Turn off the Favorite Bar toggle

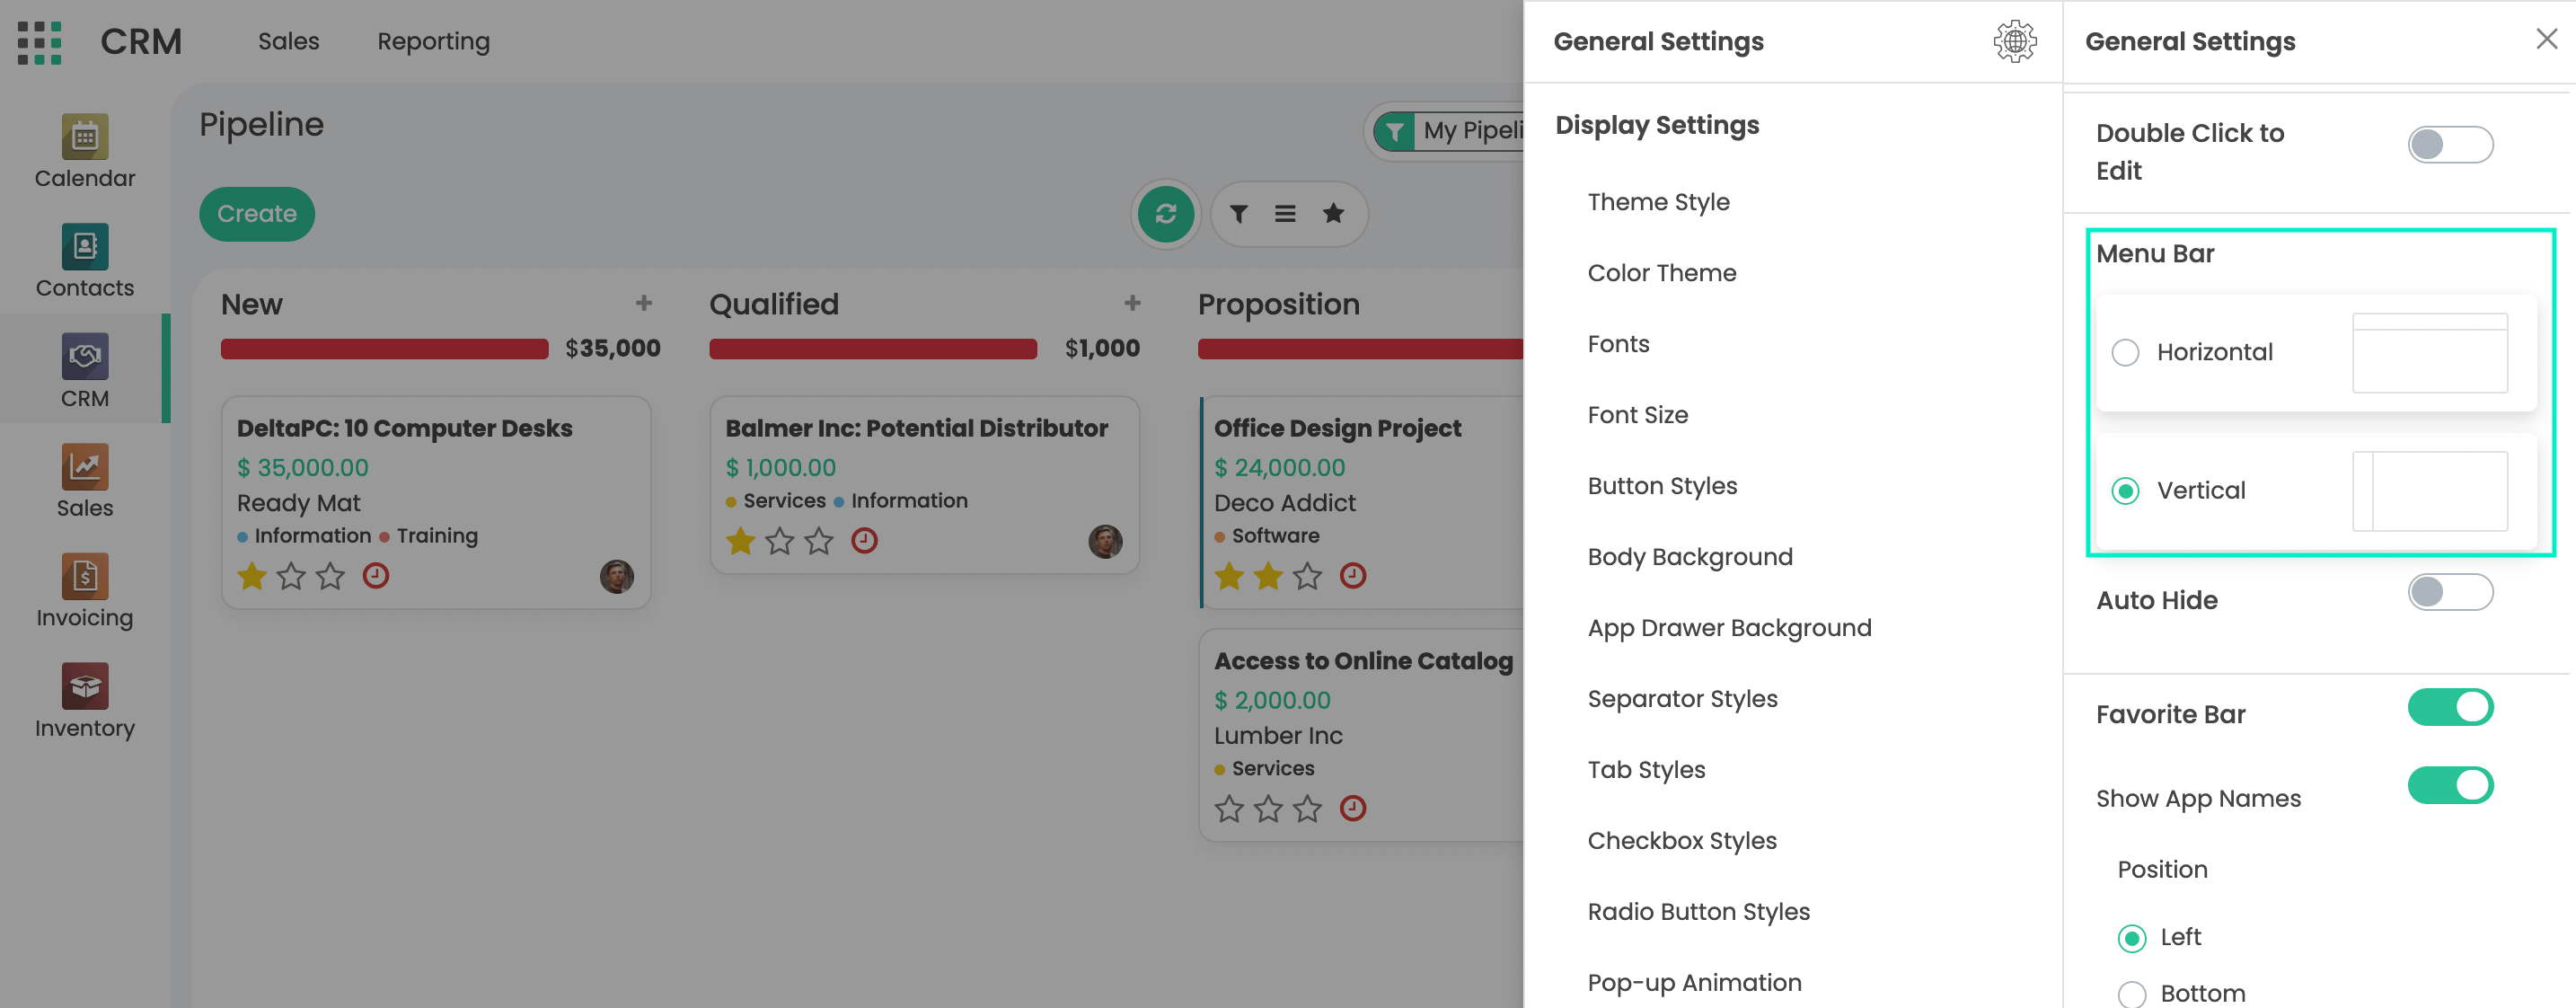(2449, 708)
